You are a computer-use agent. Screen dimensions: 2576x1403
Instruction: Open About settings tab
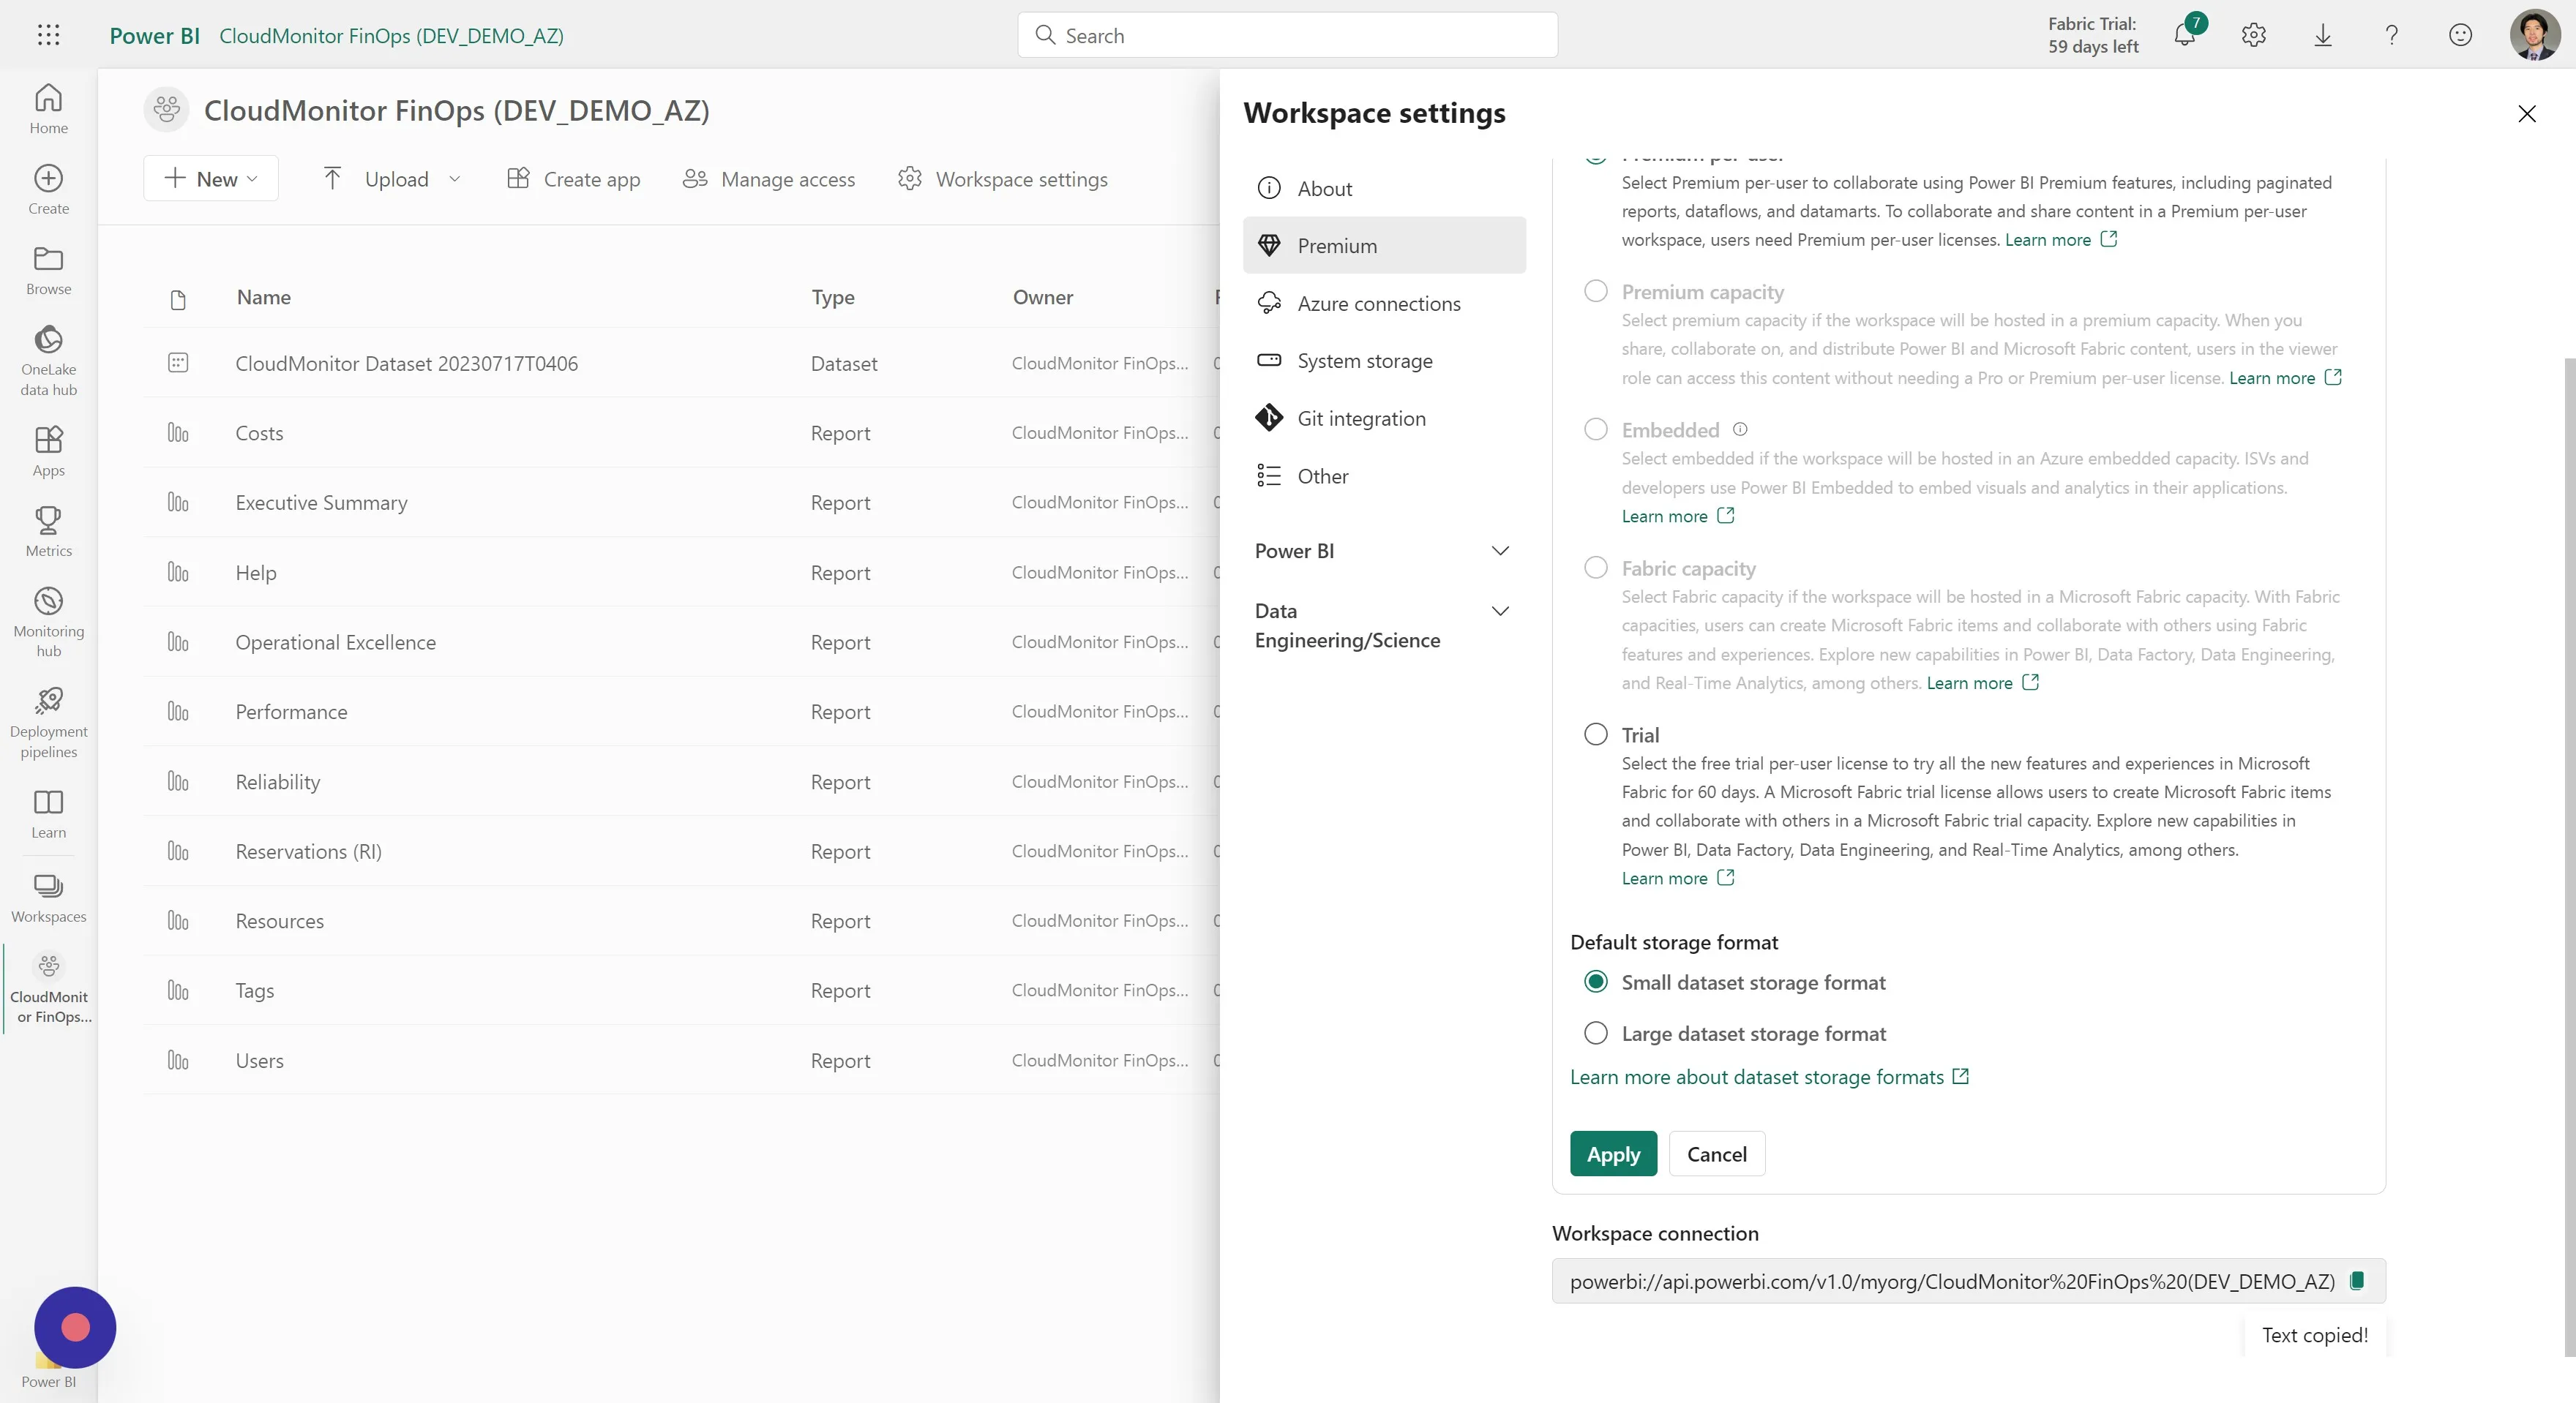pyautogui.click(x=1384, y=188)
